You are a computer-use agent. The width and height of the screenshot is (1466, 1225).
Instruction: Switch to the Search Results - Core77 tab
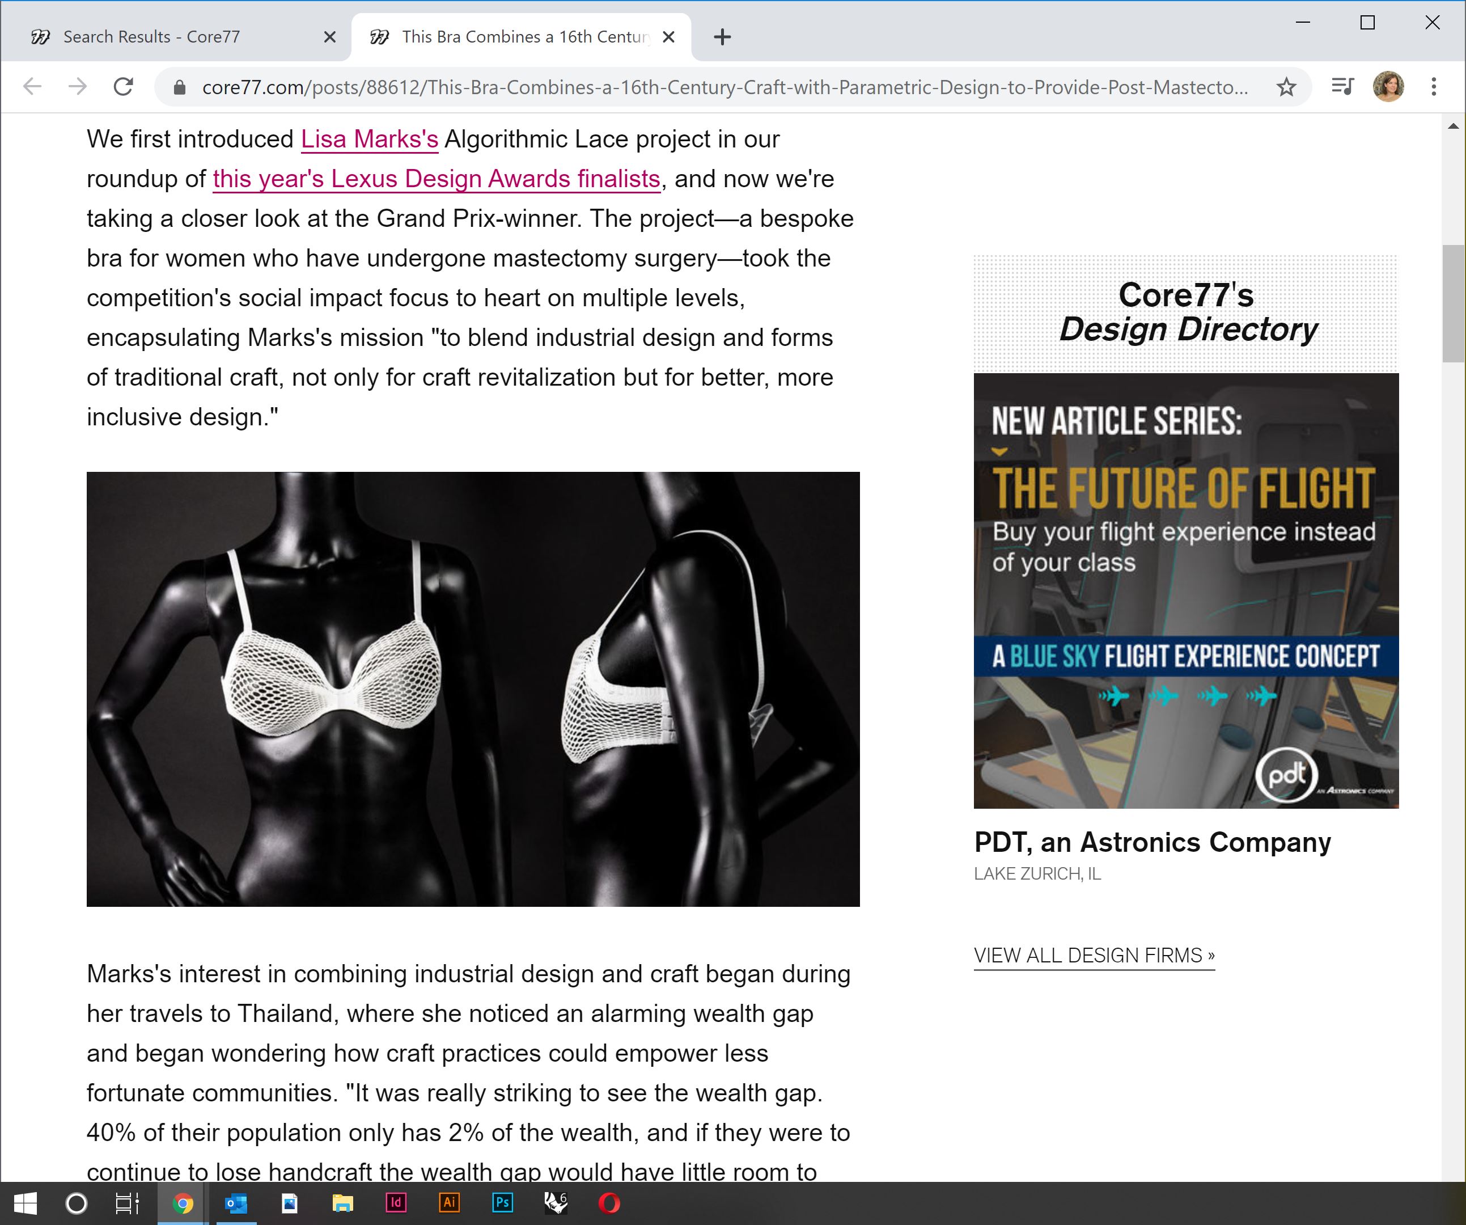click(x=151, y=37)
